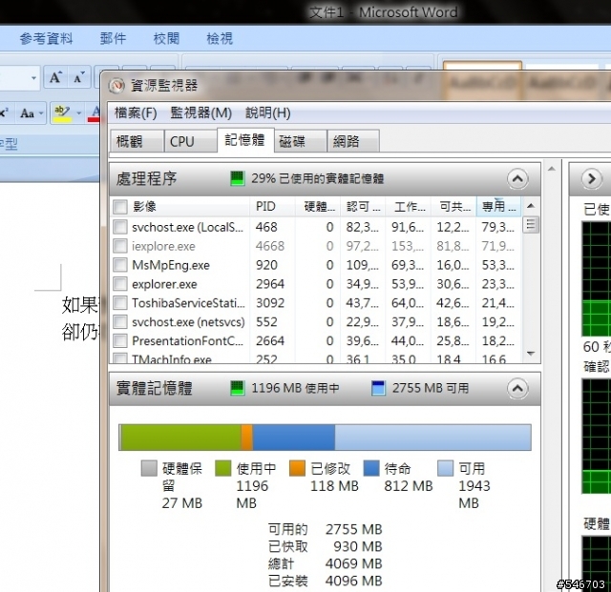The image size is (611, 592).
Task: Open Word 參考資料 ribbon tab
Action: (46, 38)
